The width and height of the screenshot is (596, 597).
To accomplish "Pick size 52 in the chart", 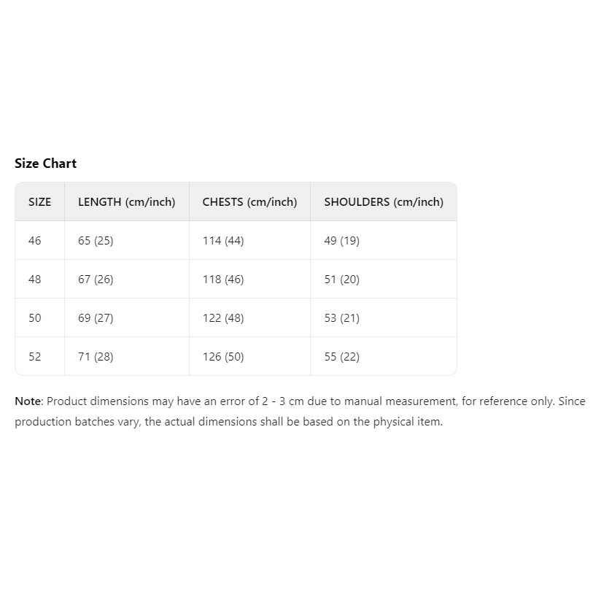I will coord(35,357).
